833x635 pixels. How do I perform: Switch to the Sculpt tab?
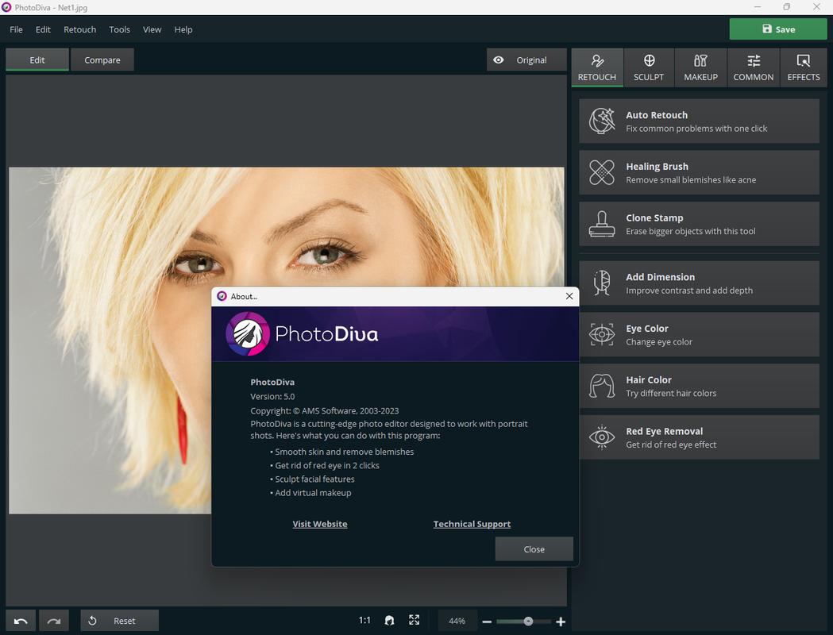(649, 67)
